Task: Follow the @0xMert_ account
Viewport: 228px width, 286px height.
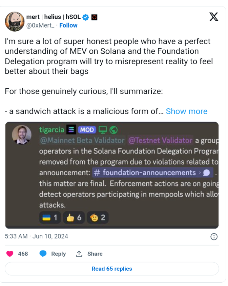Action: pos(68,25)
